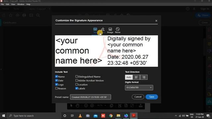
Task: Click the help question mark icon
Action: [x=188, y=9]
